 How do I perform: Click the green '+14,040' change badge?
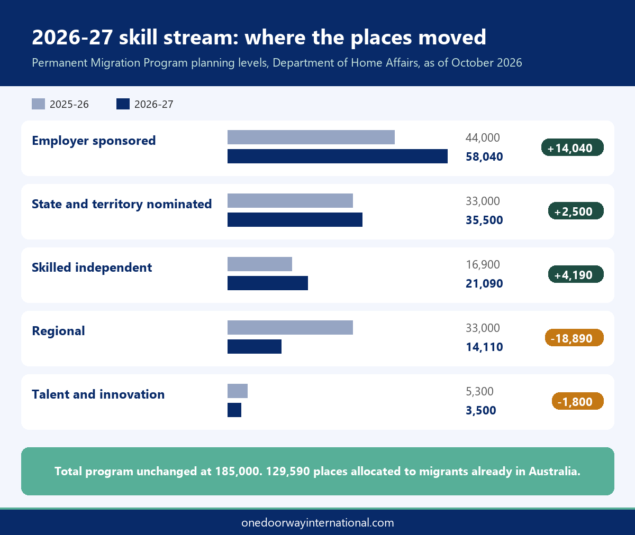pyautogui.click(x=573, y=147)
